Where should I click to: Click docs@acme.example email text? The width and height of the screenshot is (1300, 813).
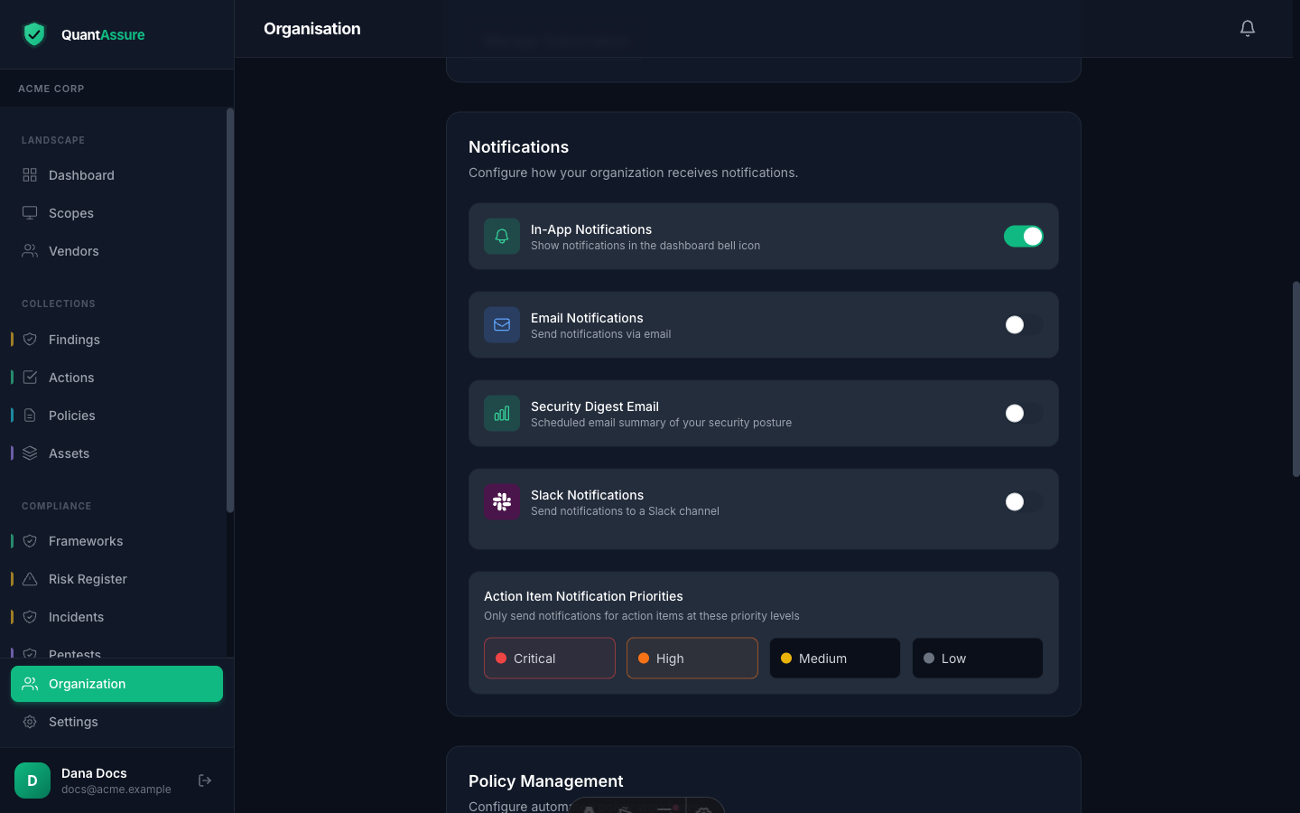pyautogui.click(x=116, y=789)
